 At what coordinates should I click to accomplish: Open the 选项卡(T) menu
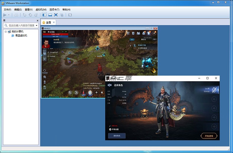click(54, 10)
